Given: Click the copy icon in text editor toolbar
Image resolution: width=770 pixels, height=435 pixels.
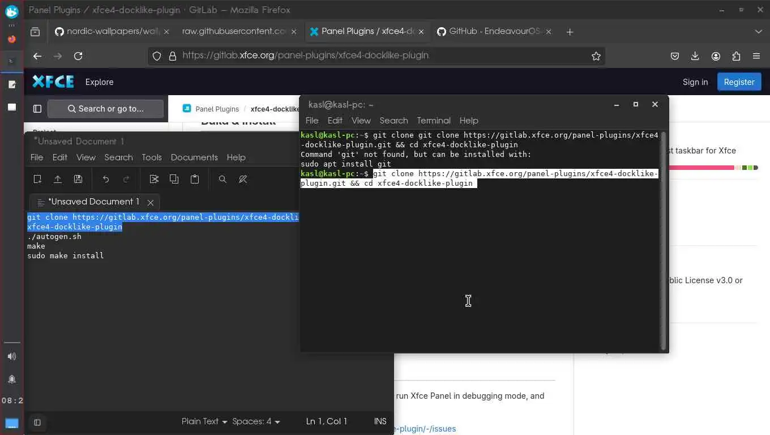Looking at the screenshot, I should [174, 179].
